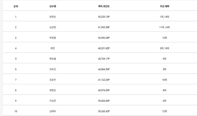Click the 13회 winning event entry
Viewport: 197px width, 116px height.
[164, 38]
